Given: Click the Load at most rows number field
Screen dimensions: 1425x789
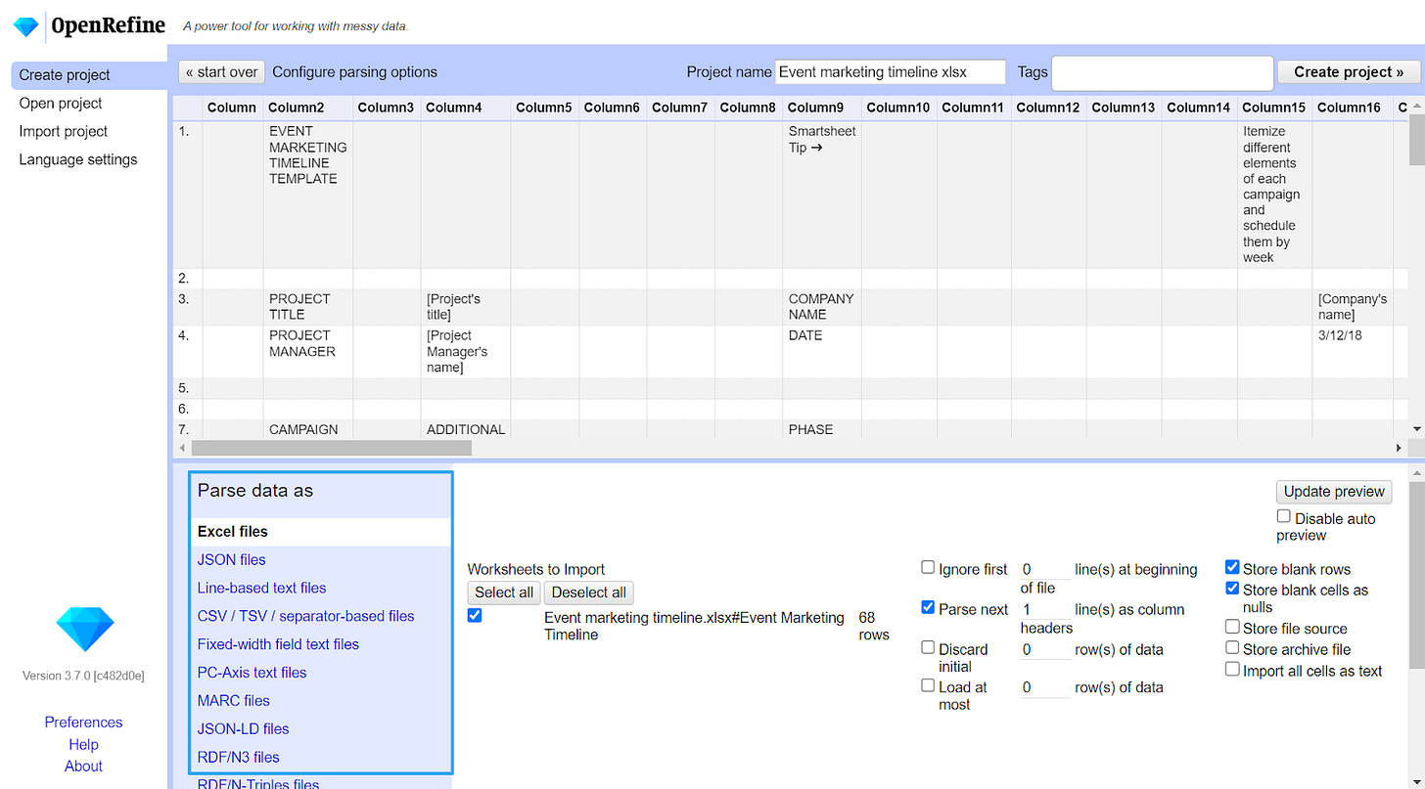Looking at the screenshot, I should [x=1045, y=687].
